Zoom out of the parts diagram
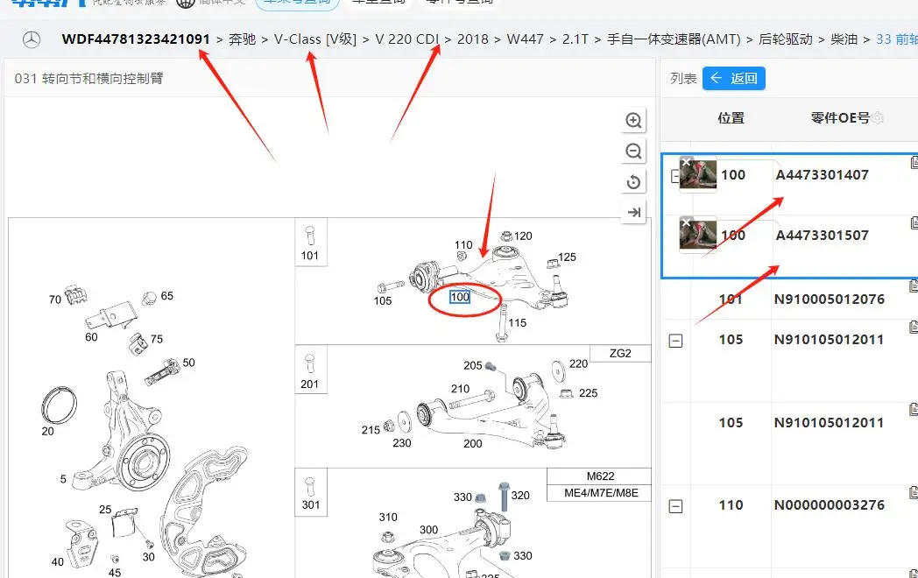 pos(633,152)
